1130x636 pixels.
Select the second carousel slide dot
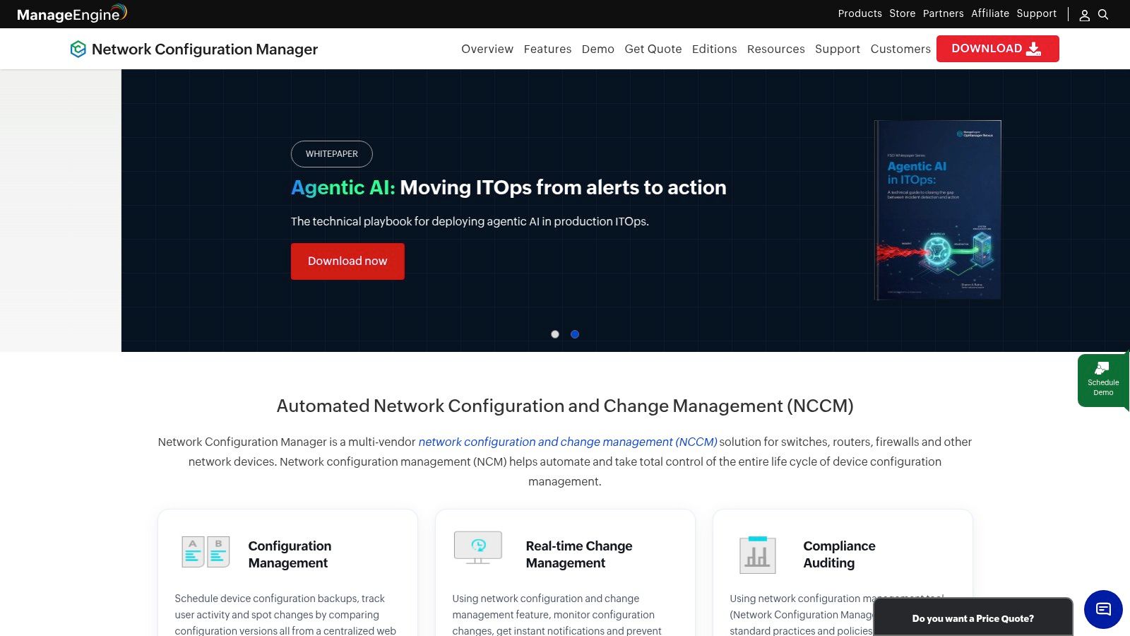click(x=575, y=334)
